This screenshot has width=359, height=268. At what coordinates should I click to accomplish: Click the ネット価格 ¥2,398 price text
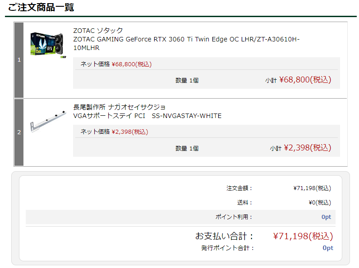point(114,132)
